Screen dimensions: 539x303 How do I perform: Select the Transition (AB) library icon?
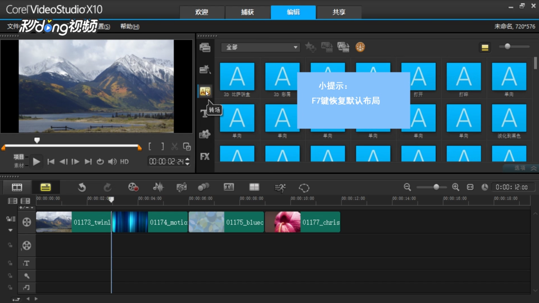205,91
